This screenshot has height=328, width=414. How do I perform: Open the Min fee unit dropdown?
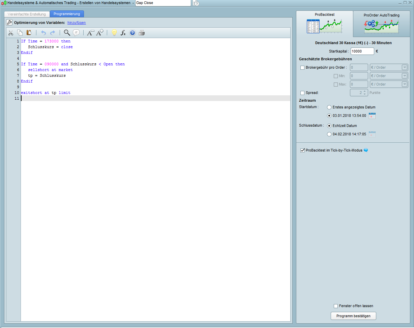coord(405,76)
